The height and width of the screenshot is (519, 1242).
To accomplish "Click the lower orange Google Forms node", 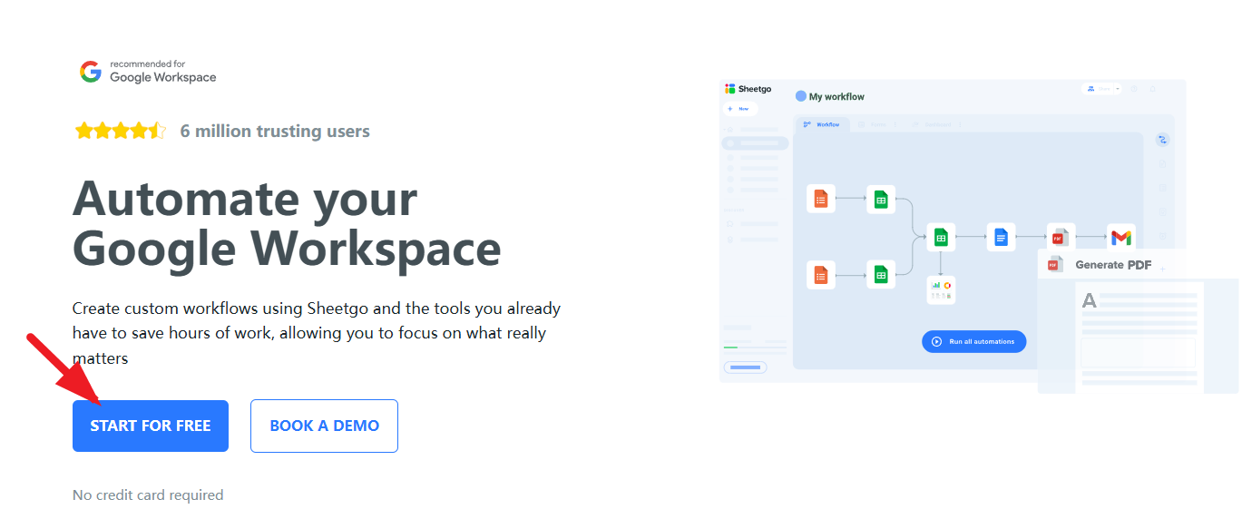I will (821, 274).
